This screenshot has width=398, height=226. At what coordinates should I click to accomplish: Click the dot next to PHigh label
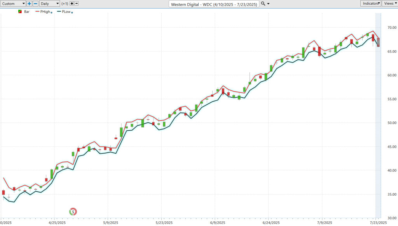tap(52, 12)
